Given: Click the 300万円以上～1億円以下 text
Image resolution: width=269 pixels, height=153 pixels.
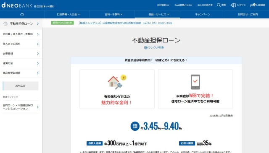Looking at the screenshot, I should coord(126,143).
